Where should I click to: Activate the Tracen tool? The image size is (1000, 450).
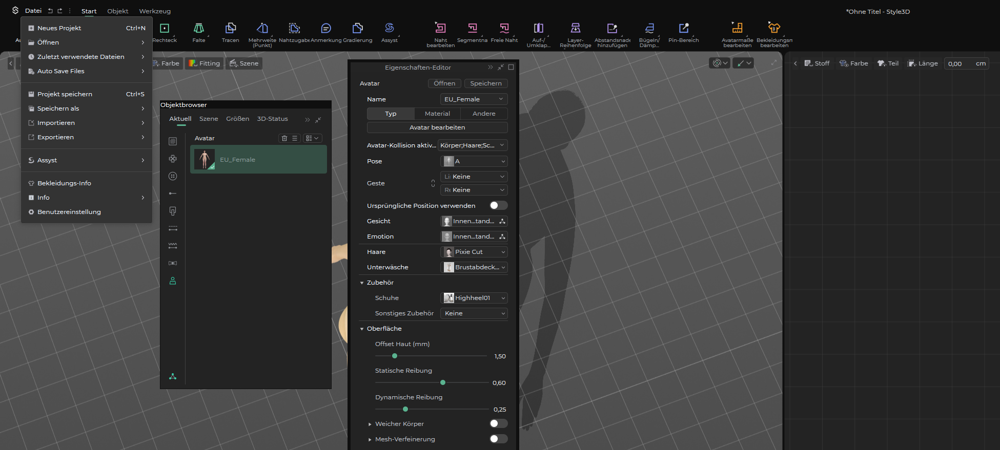231,32
